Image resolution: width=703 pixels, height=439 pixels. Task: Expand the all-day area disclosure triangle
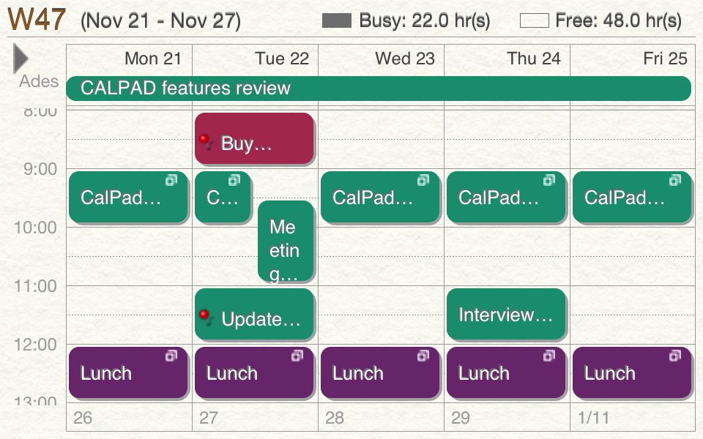pos(21,59)
